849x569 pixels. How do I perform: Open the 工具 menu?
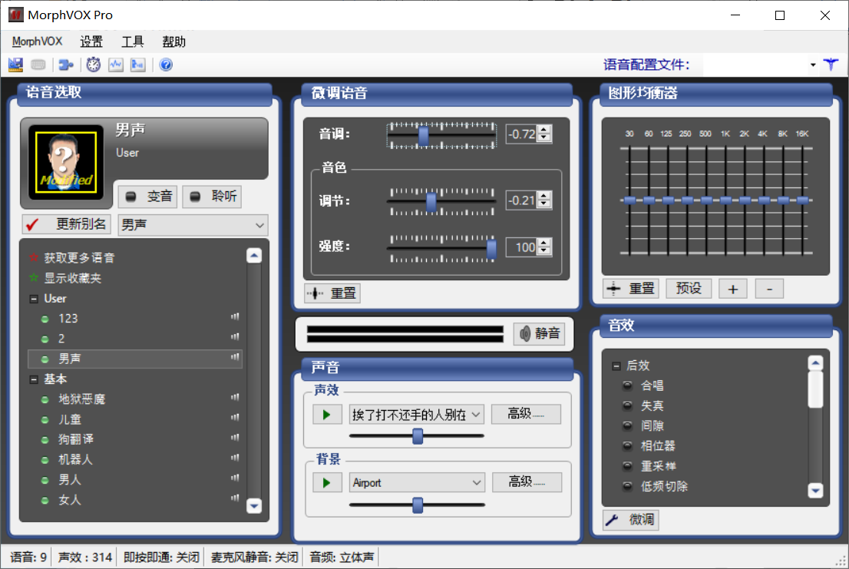tap(133, 41)
